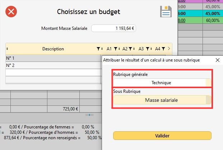The width and height of the screenshot is (223, 150).
Task: Click the A1 column filter icon
Action: (x=115, y=49)
